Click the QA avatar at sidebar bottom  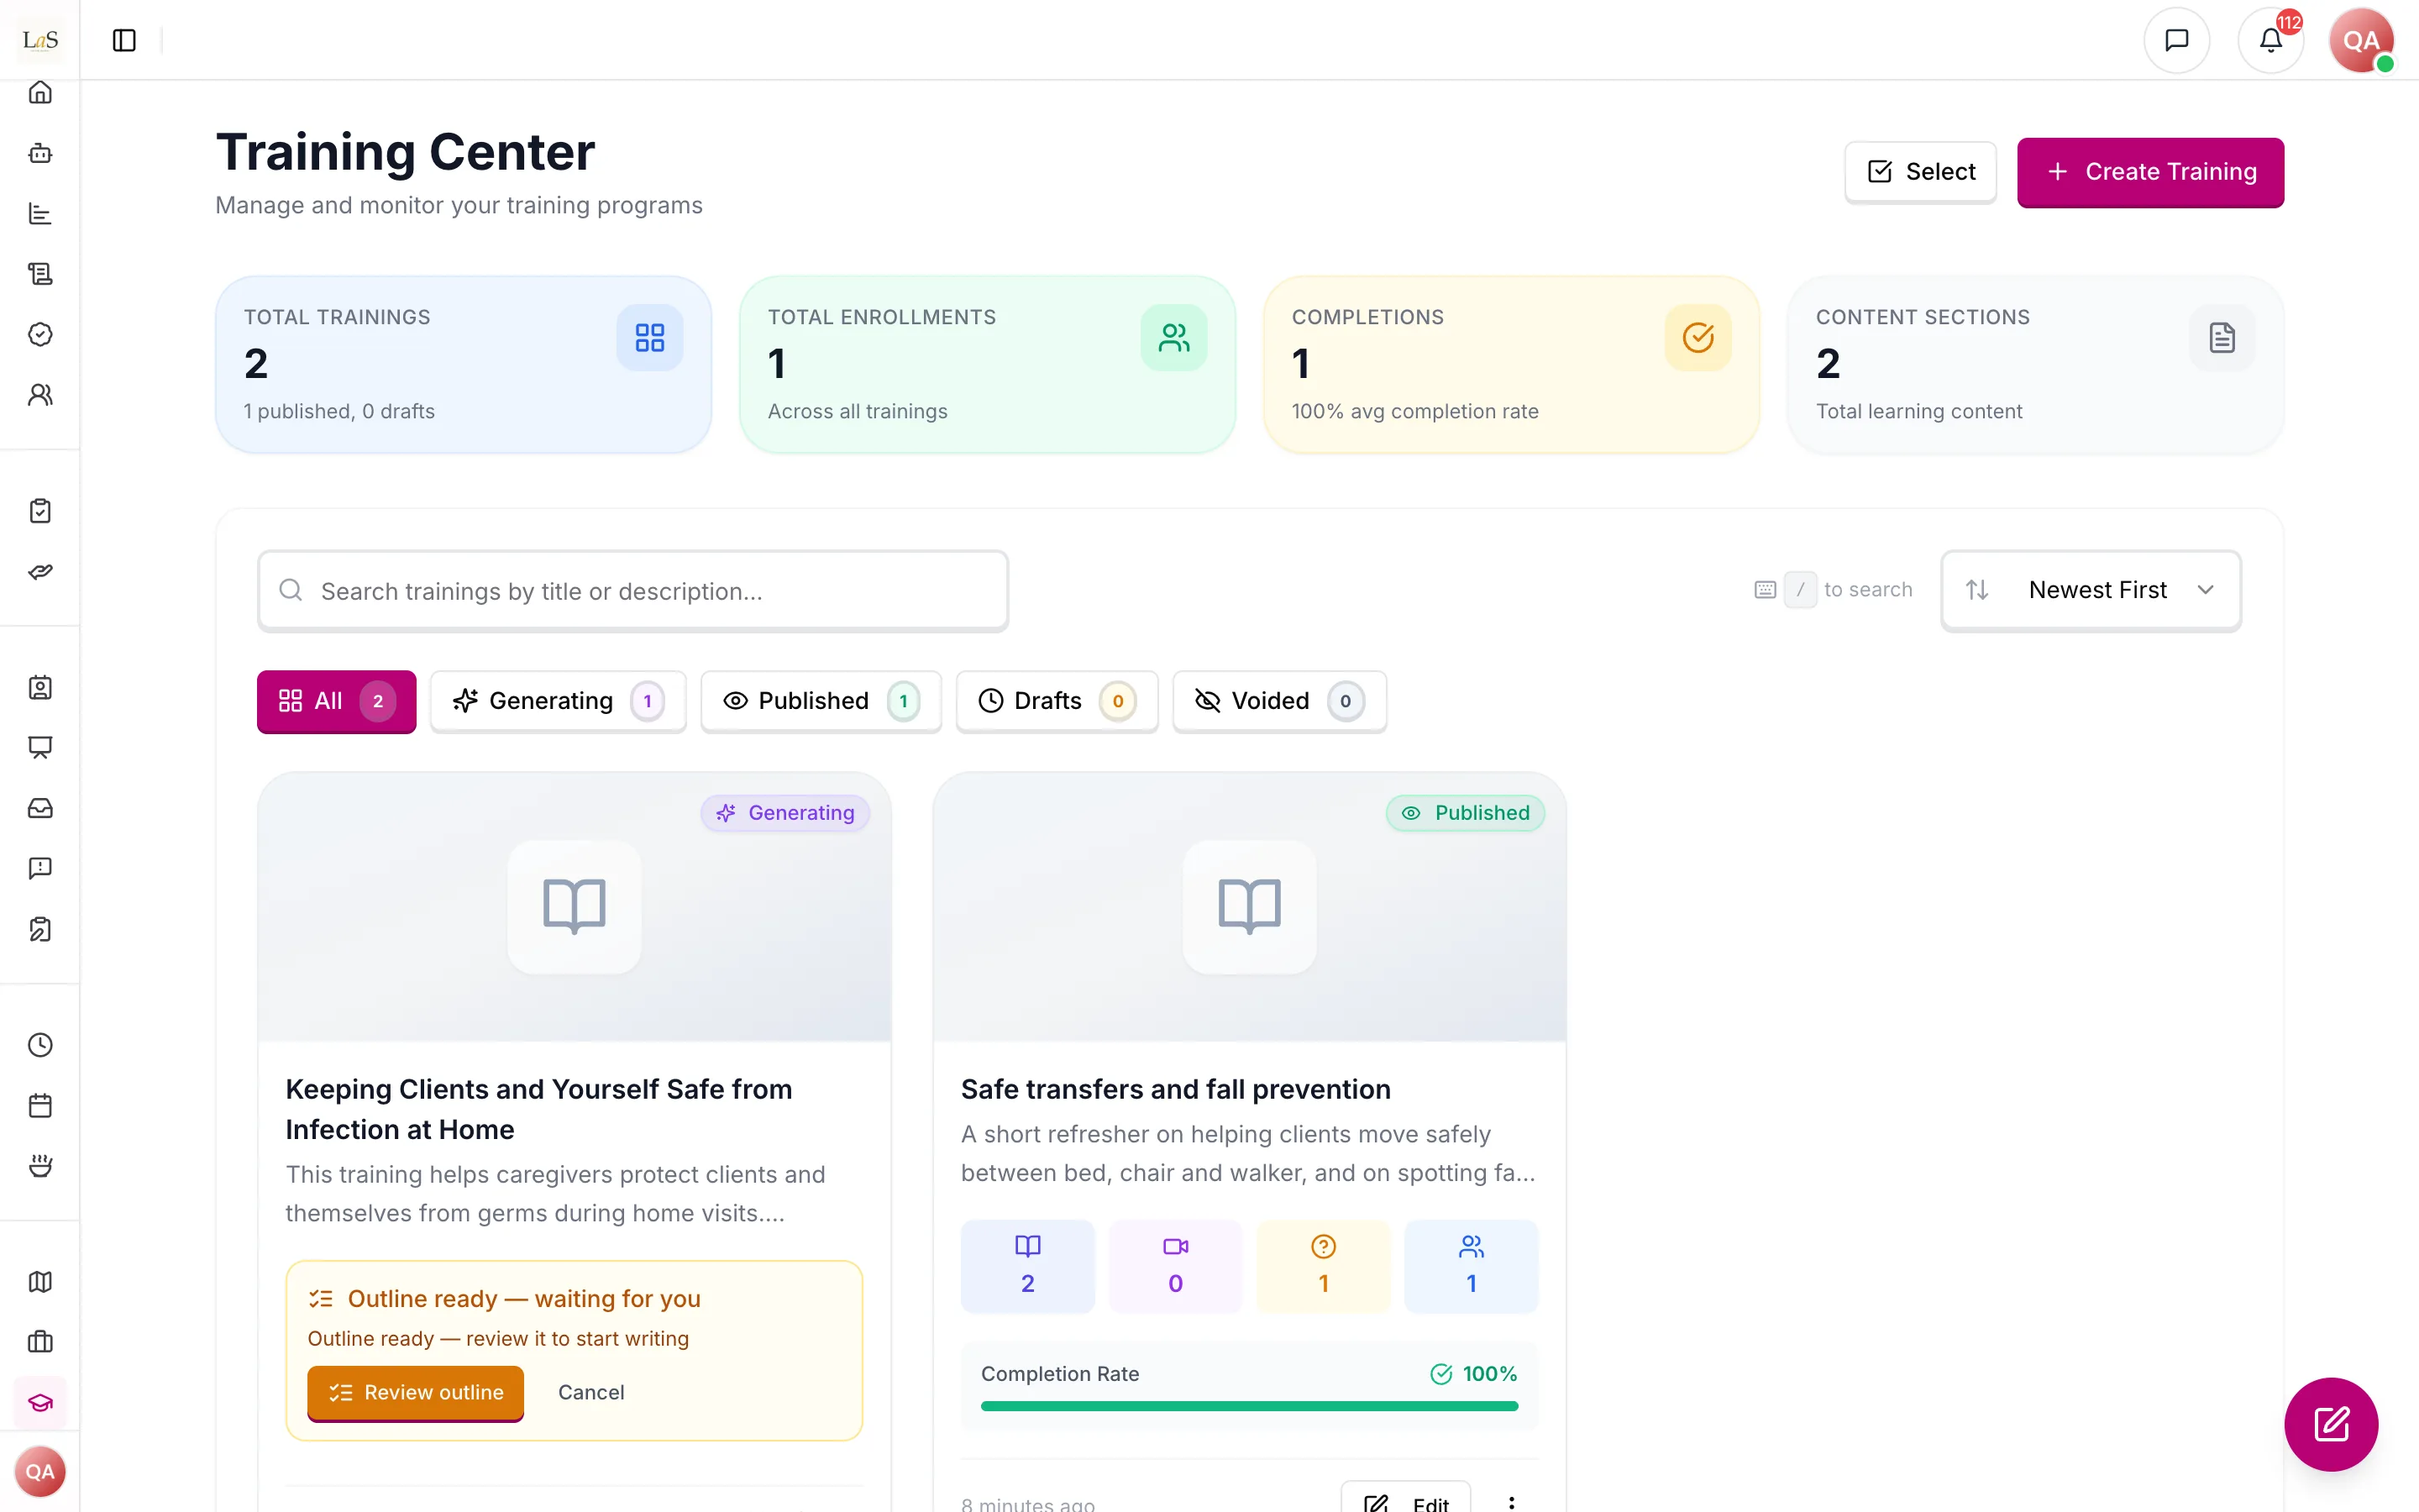(x=40, y=1471)
